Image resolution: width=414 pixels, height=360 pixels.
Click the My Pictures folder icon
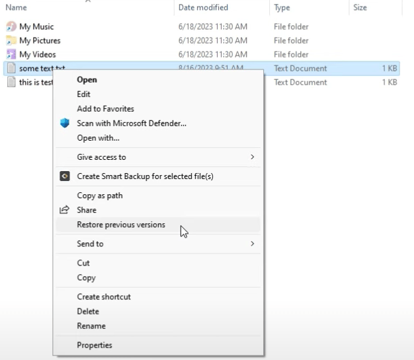[x=11, y=40]
